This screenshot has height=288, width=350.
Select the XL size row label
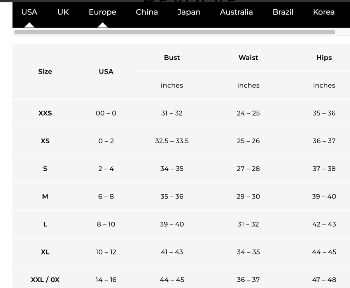coord(45,252)
